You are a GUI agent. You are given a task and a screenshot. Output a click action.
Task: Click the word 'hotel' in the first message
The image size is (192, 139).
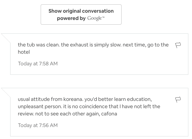coord(24,52)
